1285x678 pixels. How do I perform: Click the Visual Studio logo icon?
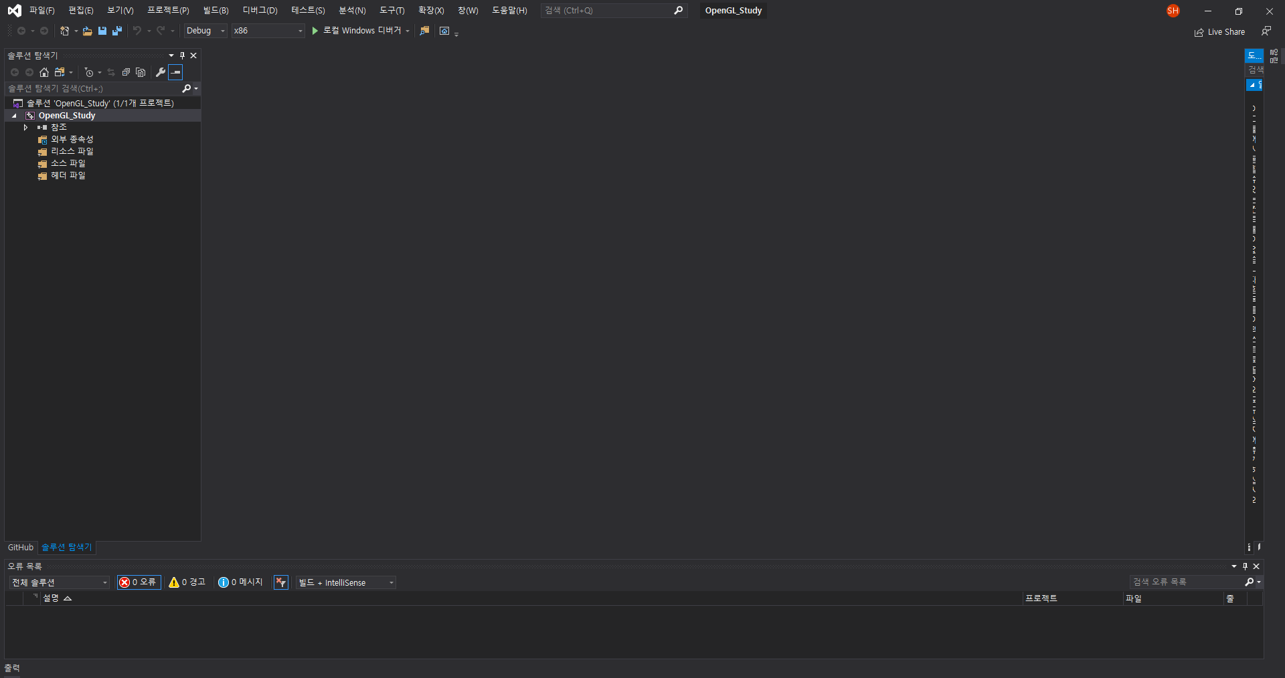tap(14, 11)
